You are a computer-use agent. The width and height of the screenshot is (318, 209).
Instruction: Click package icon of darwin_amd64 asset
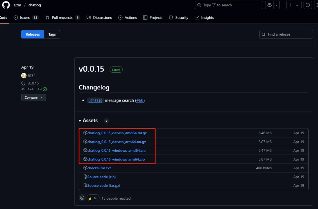(85, 132)
